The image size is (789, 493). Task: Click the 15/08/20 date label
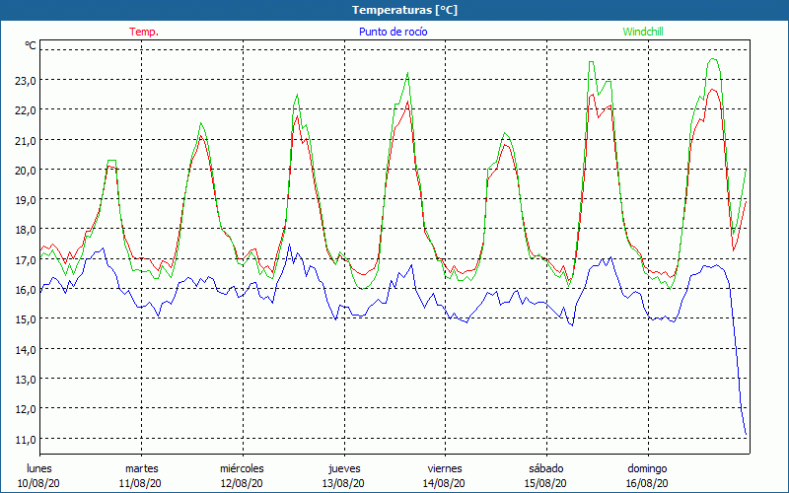[545, 483]
